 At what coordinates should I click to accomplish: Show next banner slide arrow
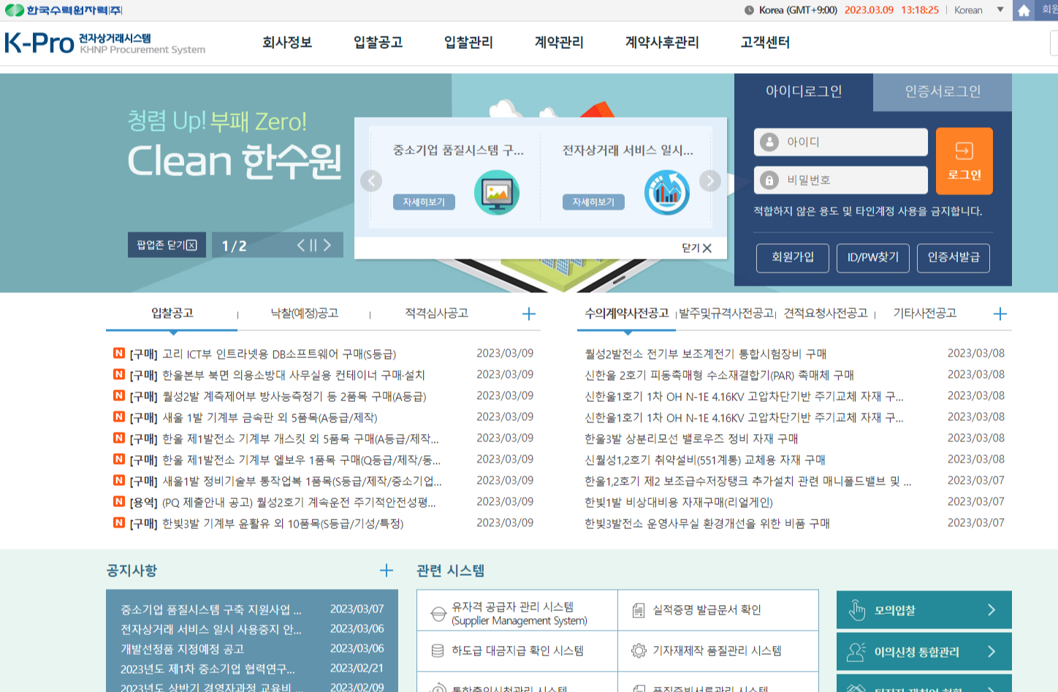click(327, 246)
